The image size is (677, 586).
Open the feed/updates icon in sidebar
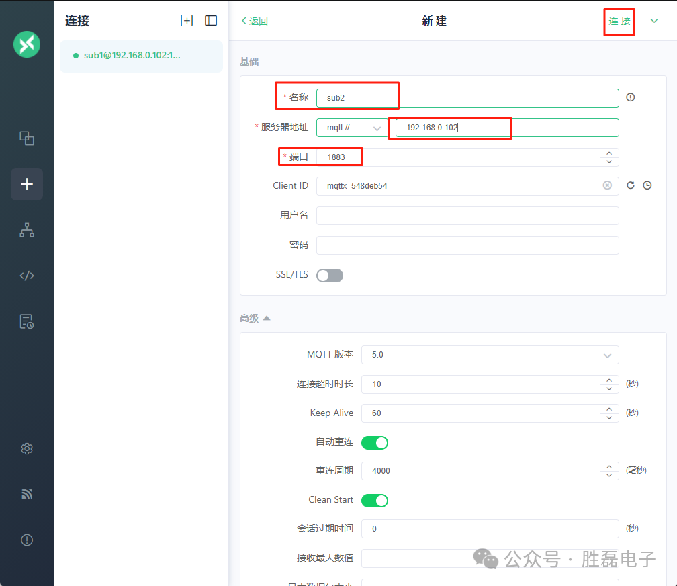pyautogui.click(x=27, y=494)
